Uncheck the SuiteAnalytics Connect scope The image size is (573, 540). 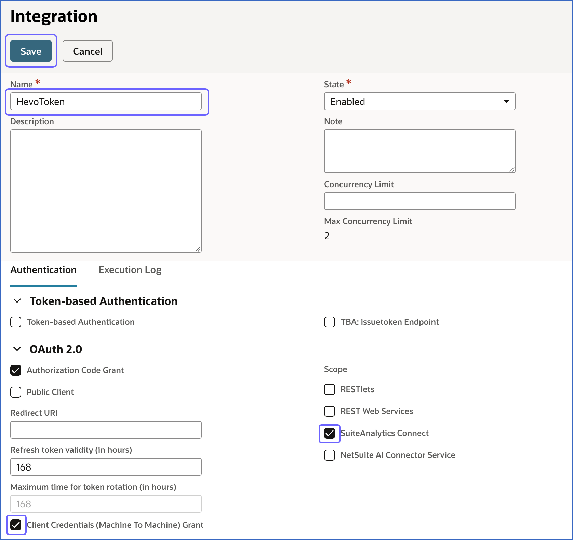click(x=329, y=433)
